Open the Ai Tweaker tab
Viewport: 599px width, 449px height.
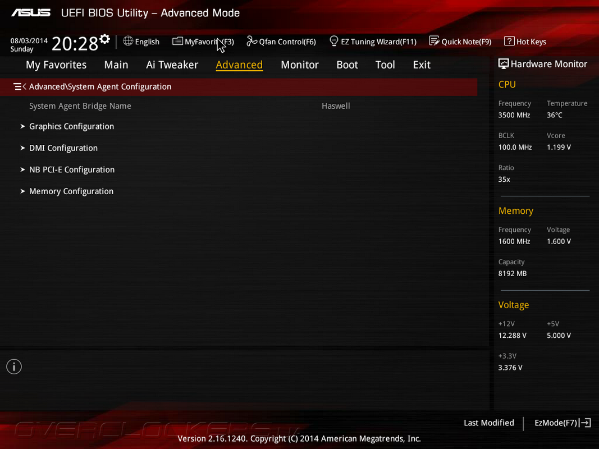click(x=172, y=65)
